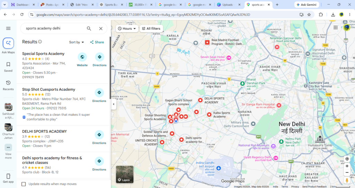Viewport: 355px width, 188px height.
Task: Click the Street View pegman
Action: [347, 180]
